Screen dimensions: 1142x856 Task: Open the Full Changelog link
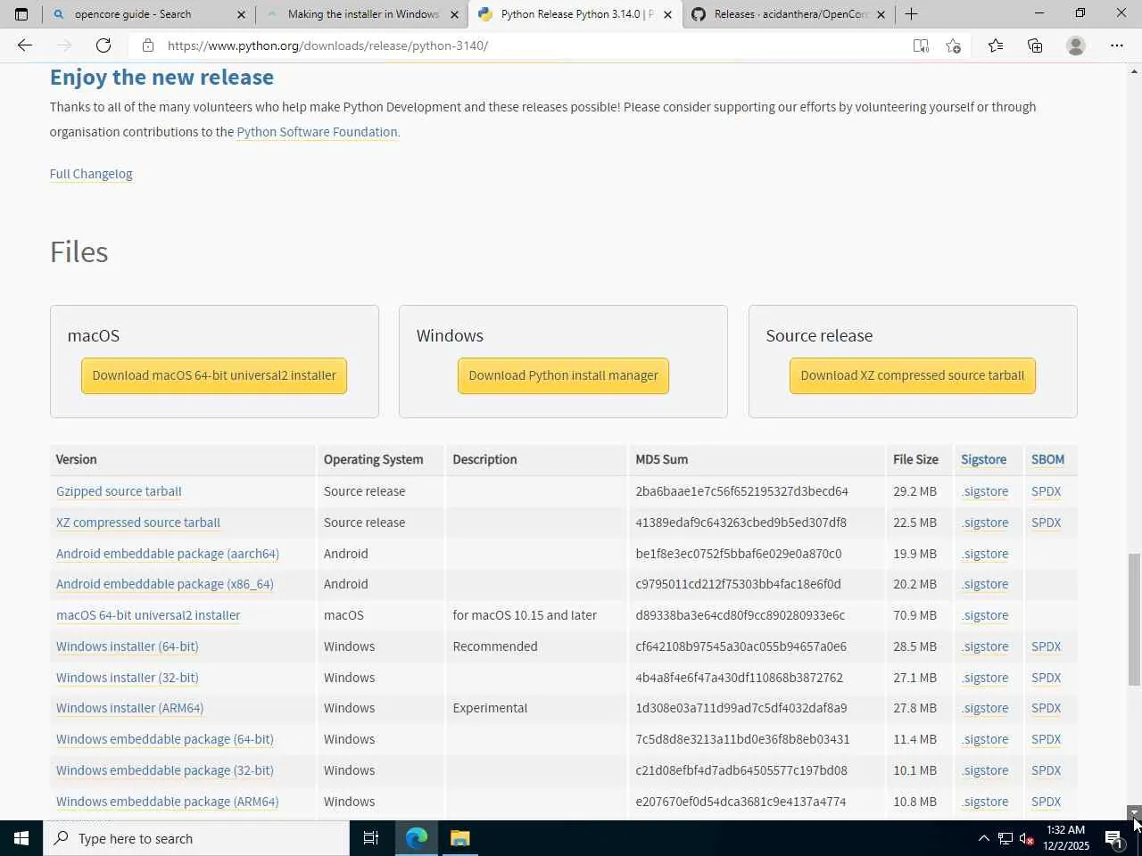click(x=91, y=174)
